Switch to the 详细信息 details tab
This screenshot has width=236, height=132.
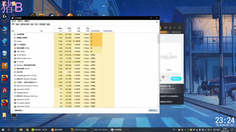(x=42, y=24)
